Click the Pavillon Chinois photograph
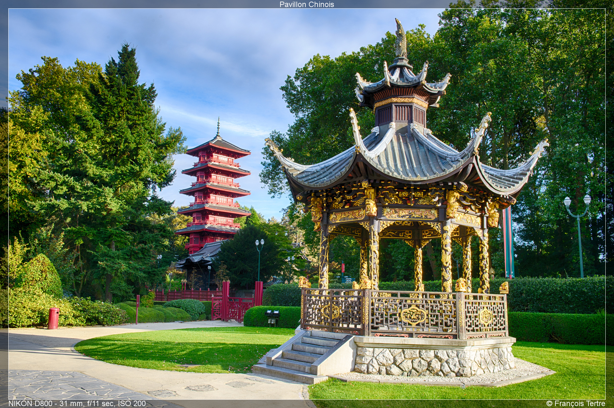Viewport: 614px width, 408px height. (x=307, y=204)
